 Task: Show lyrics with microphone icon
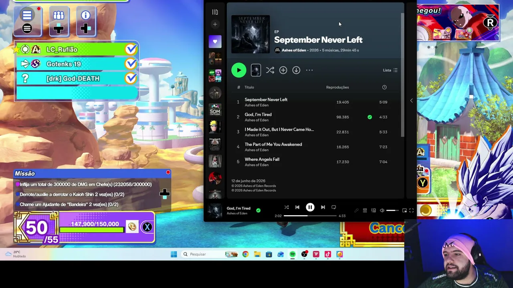[x=356, y=211]
